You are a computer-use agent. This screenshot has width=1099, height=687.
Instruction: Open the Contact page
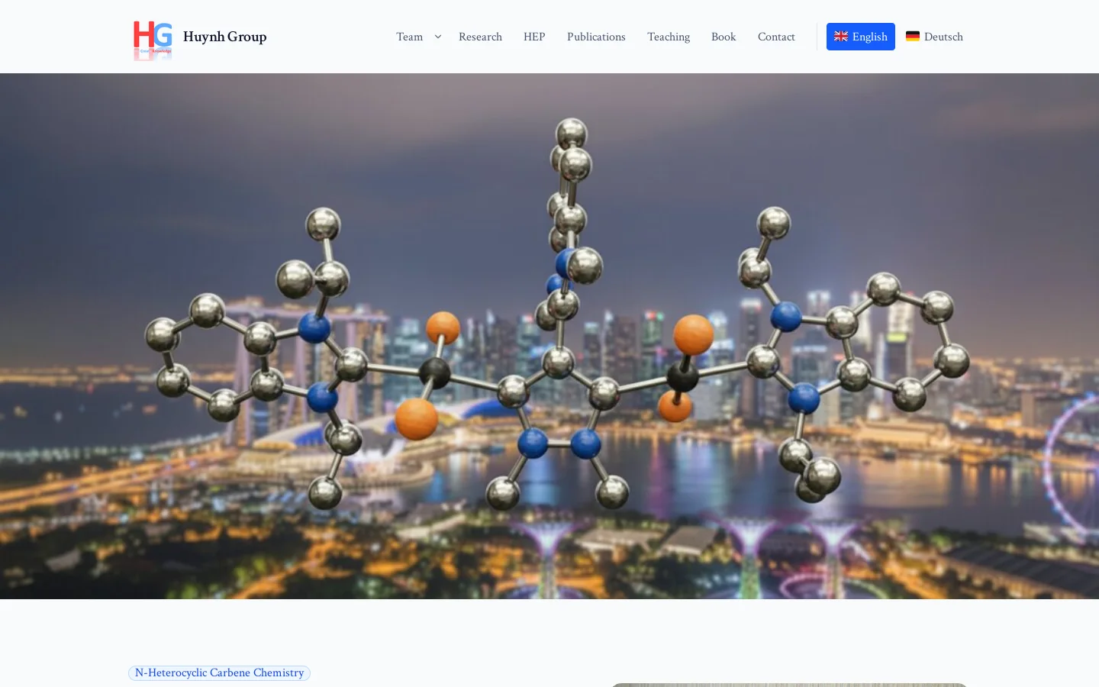click(x=776, y=37)
